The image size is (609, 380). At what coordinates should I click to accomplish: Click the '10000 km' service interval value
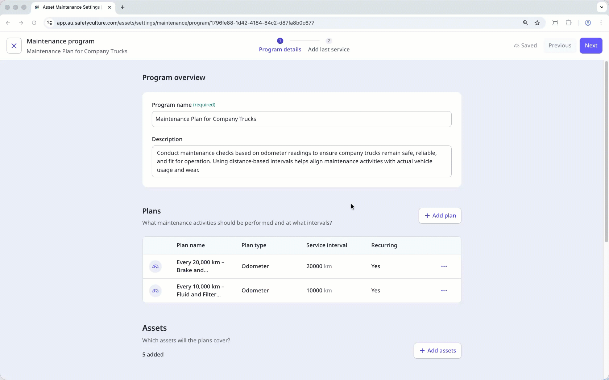[x=319, y=291]
